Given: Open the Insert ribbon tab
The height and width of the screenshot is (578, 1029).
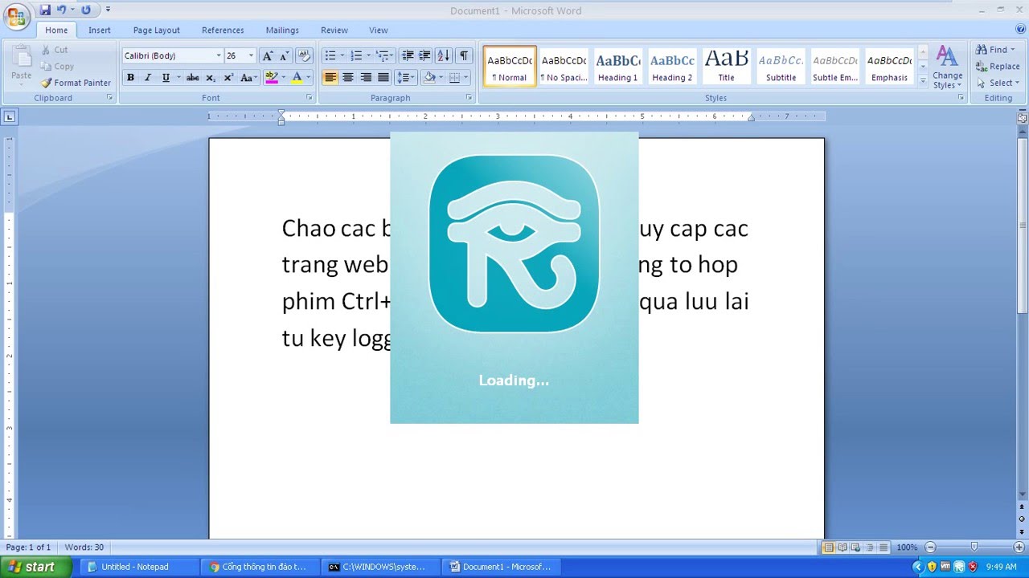Looking at the screenshot, I should [100, 31].
